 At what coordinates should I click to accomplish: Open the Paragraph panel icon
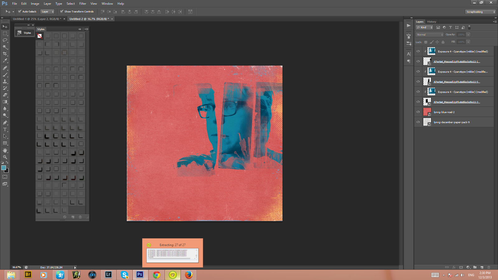[409, 61]
